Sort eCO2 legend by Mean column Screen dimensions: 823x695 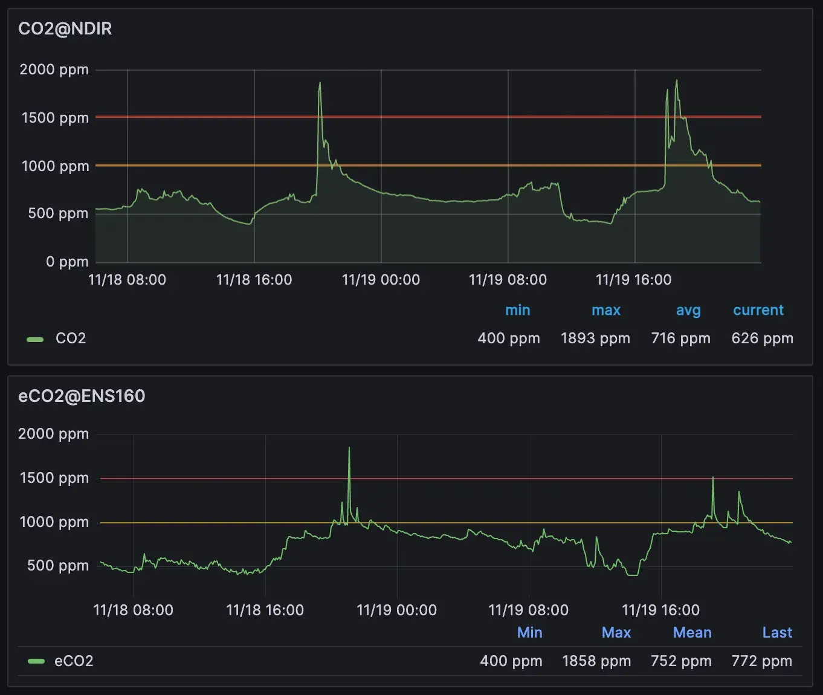click(692, 633)
